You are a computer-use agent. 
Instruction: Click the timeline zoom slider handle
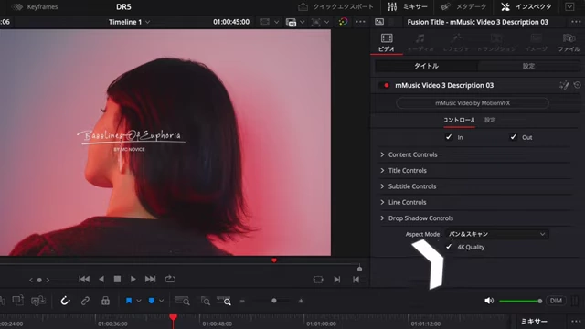tap(274, 301)
